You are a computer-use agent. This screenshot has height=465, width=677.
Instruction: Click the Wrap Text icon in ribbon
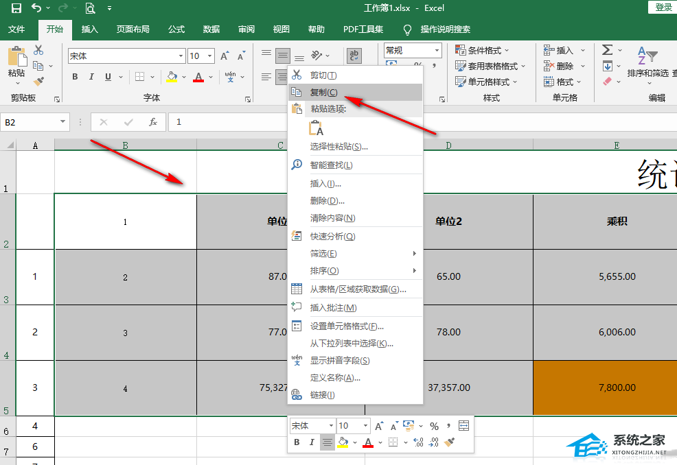tap(354, 56)
